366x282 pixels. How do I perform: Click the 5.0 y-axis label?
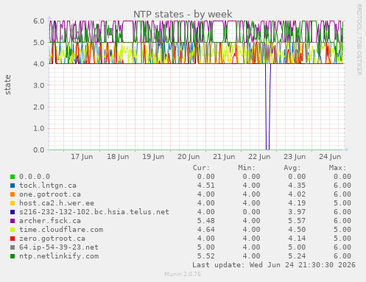coord(39,43)
